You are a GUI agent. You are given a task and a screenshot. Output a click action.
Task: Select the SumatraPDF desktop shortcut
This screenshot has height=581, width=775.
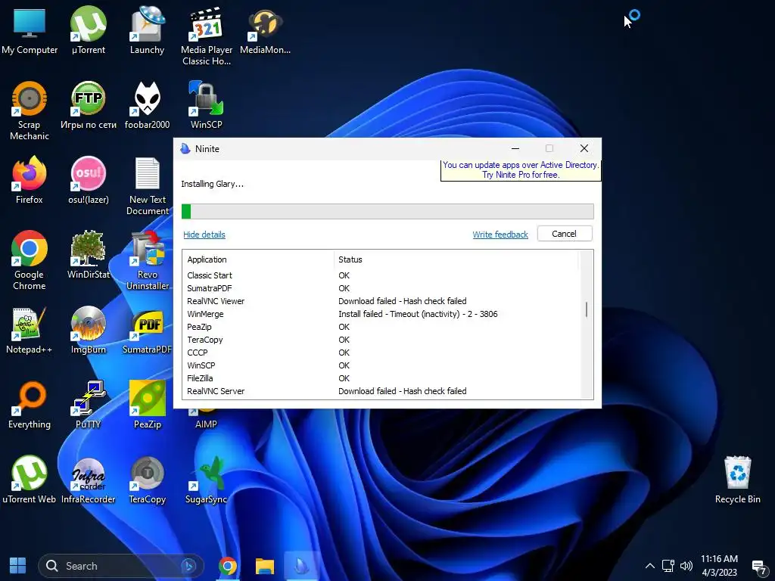click(148, 331)
